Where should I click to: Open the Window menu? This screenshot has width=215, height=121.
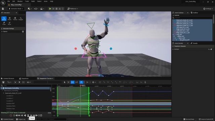tap(20, 1)
